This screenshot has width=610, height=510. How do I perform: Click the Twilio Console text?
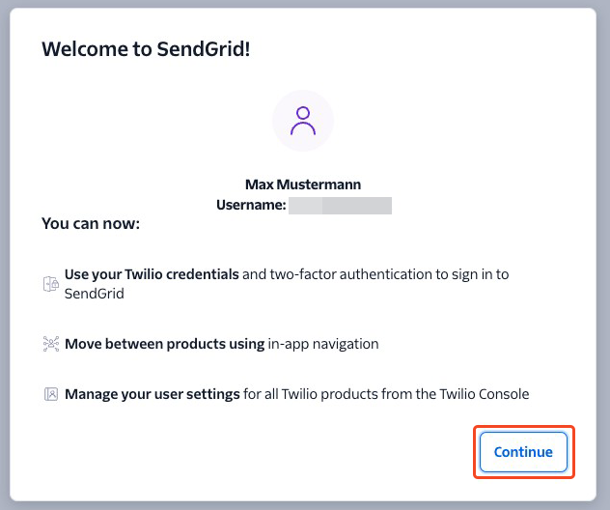tap(485, 394)
